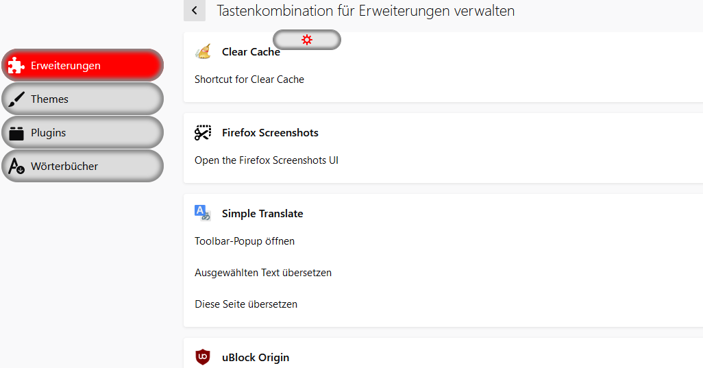Click 'Open the Firefox Screenshots UI' shortcut row

coord(267,160)
